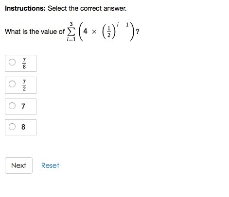229x197 pixels.
Task: Click the fraction 7/2 answer label
Action: point(24,85)
